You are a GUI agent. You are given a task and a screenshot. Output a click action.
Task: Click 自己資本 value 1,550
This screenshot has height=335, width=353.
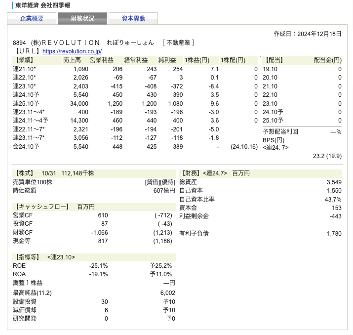(334, 191)
